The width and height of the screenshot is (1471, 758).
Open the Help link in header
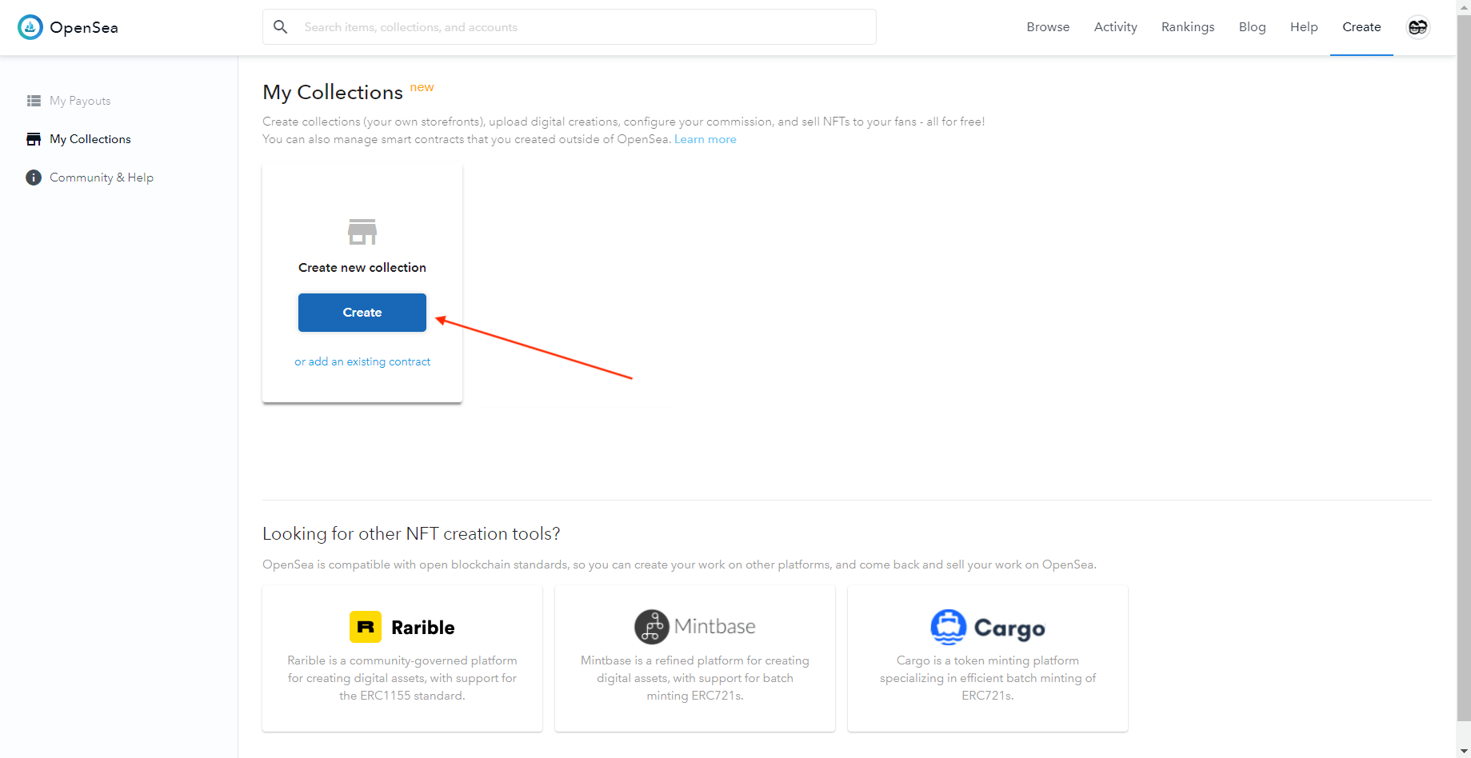pos(1304,27)
